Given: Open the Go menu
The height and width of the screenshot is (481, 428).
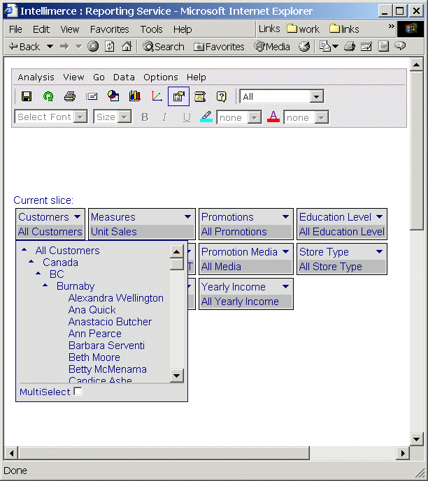Looking at the screenshot, I should pos(99,77).
